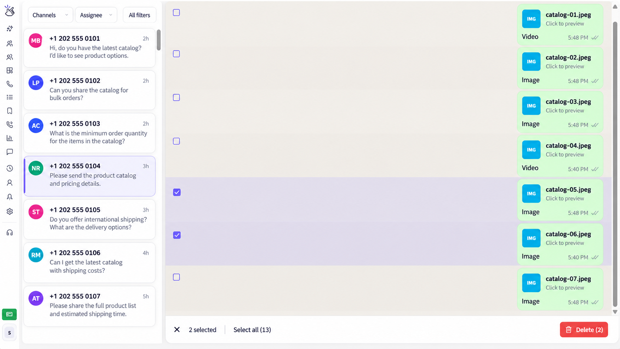
Task: Open conversation +1 202 555 0105
Action: [89, 219]
